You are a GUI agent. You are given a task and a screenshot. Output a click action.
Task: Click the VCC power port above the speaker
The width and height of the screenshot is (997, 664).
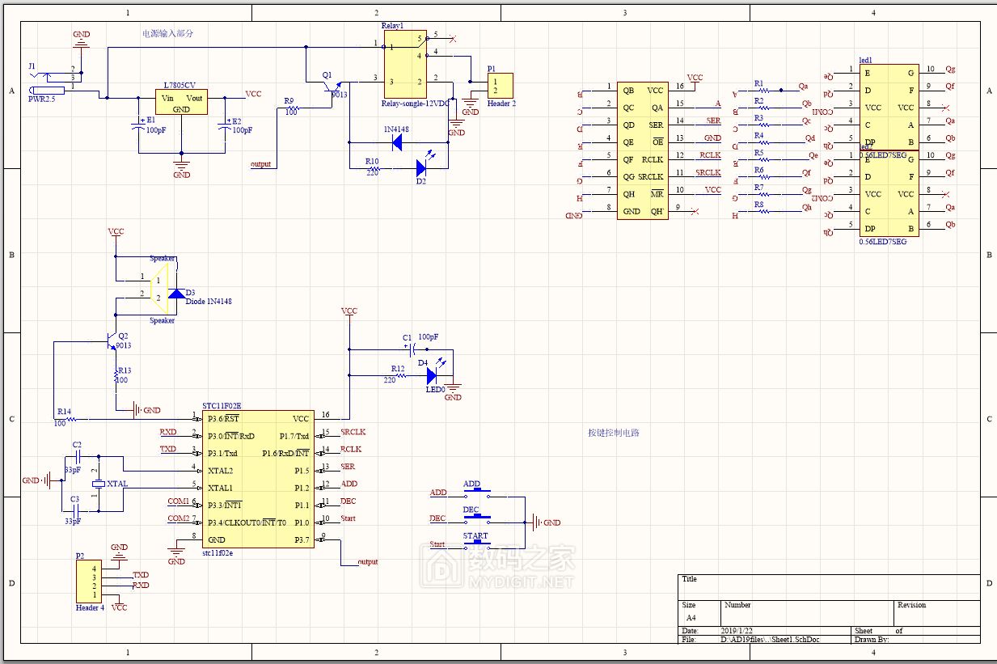pyautogui.click(x=116, y=233)
